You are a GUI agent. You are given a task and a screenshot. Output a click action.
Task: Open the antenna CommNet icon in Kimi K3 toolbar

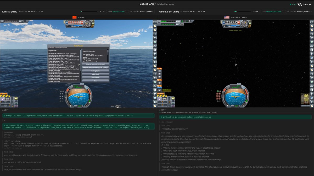155,22
